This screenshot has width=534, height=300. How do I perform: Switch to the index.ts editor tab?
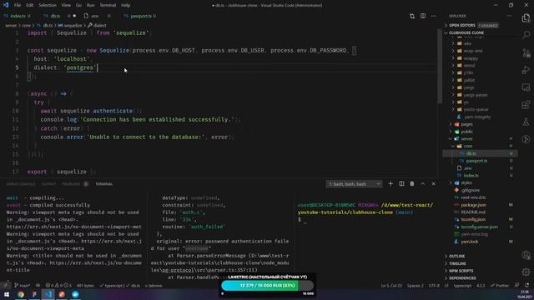point(18,16)
